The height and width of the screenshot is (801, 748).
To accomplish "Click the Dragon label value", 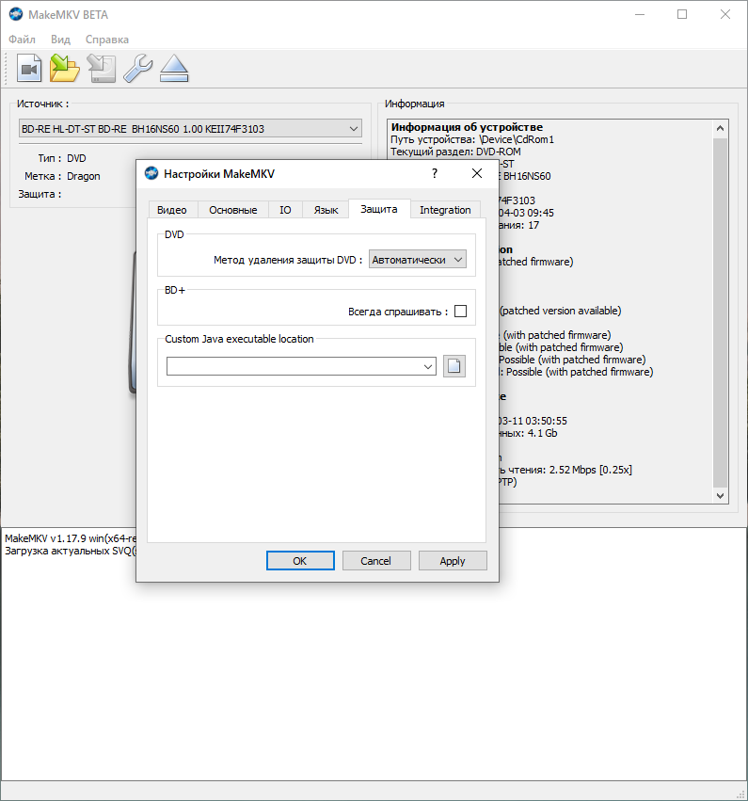I will pyautogui.click(x=83, y=176).
